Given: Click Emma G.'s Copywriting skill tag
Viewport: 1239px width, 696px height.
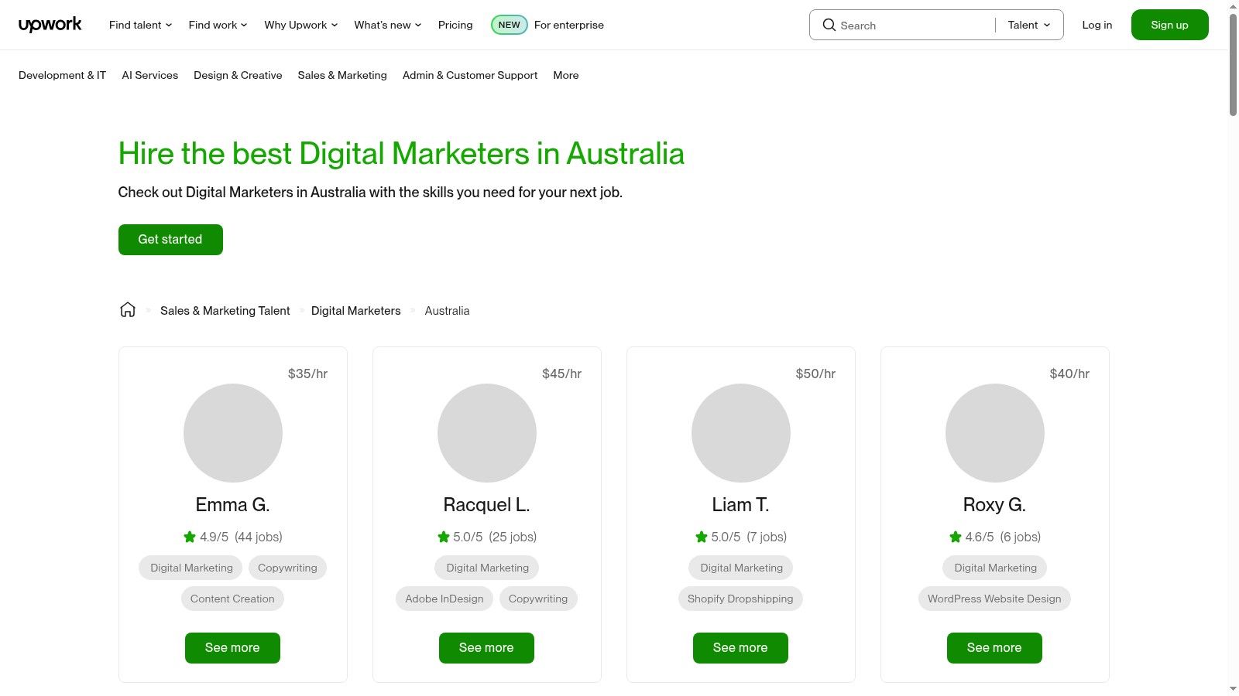Looking at the screenshot, I should (287, 568).
